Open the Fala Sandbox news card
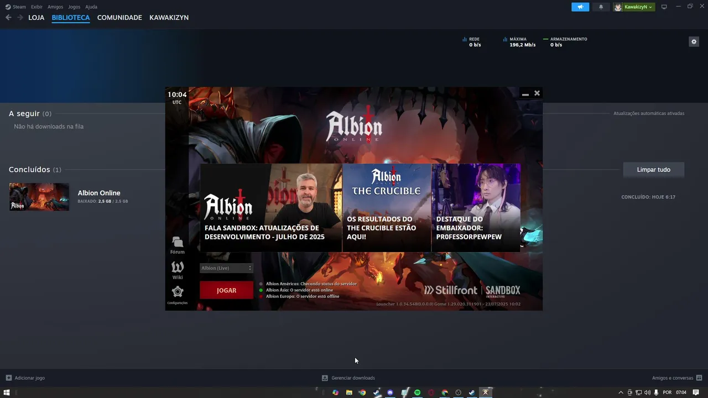The height and width of the screenshot is (398, 708). [271, 208]
